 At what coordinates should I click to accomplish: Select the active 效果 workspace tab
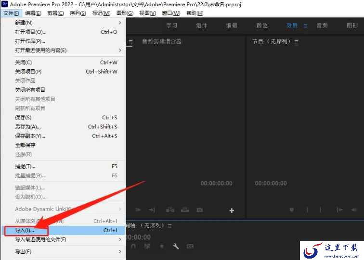tap(292, 25)
